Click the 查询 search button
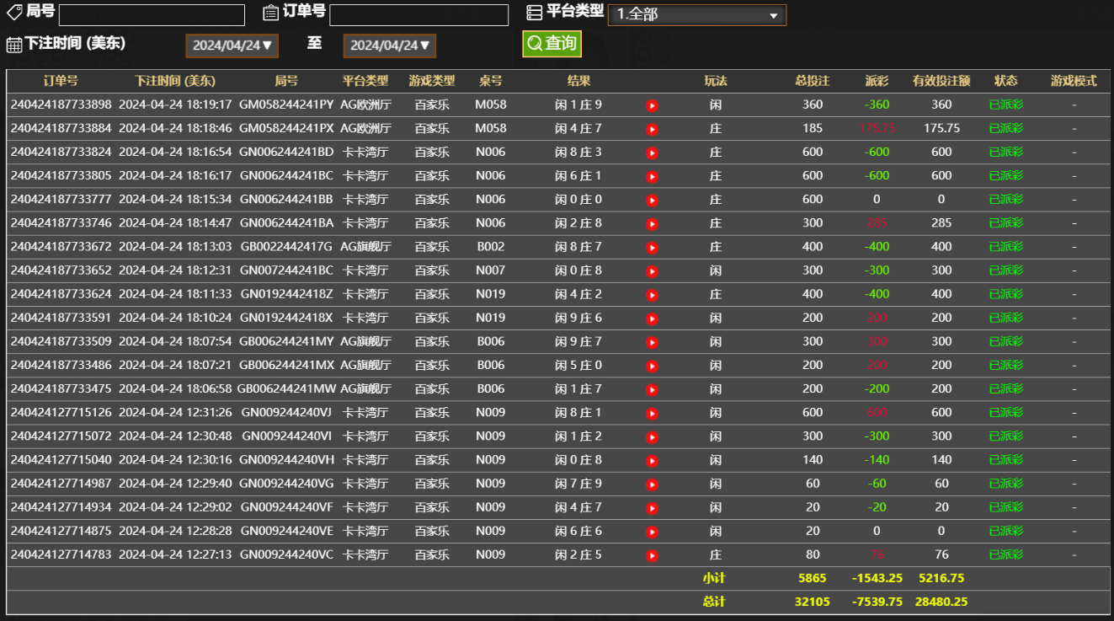This screenshot has height=621, width=1114. point(552,44)
